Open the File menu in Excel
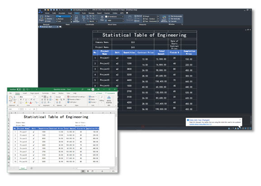 [10, 93]
